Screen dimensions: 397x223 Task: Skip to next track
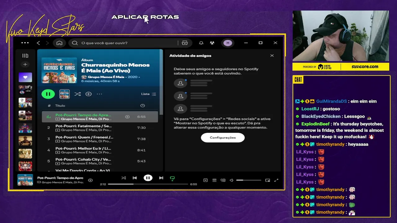click(161, 178)
